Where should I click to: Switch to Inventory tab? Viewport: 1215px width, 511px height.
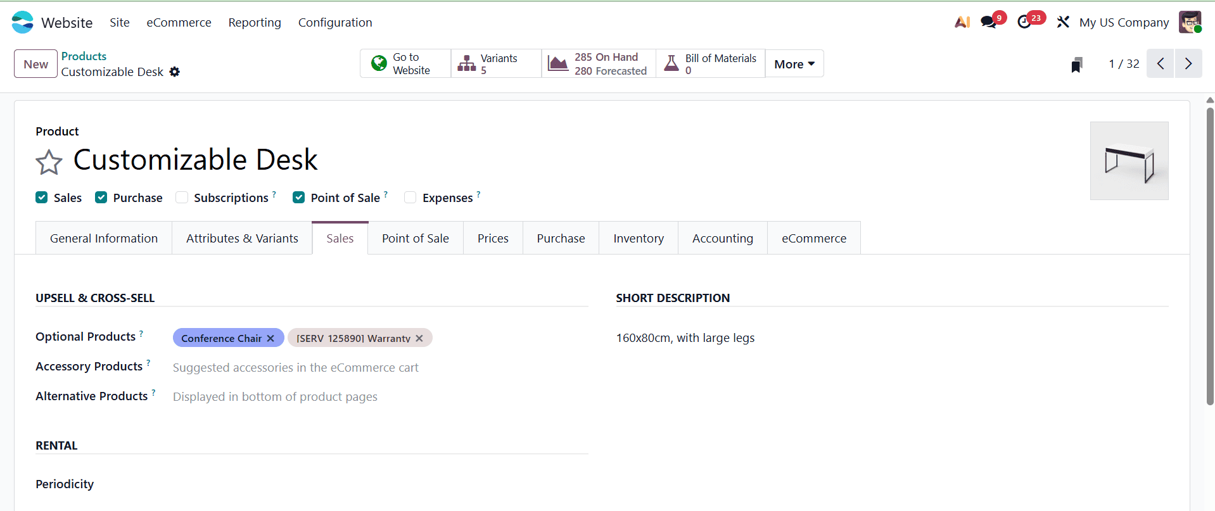coord(639,238)
